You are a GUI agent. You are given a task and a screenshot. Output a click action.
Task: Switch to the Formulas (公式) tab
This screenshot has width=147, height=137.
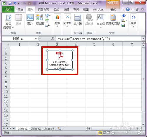tap(56, 9)
